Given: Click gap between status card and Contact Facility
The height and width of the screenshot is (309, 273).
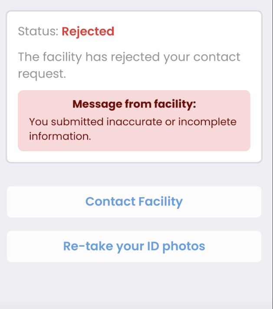Looking at the screenshot, I should (134, 175).
